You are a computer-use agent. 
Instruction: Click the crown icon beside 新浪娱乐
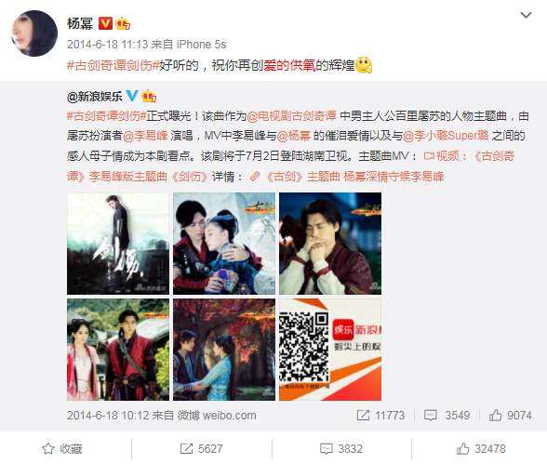149,96
